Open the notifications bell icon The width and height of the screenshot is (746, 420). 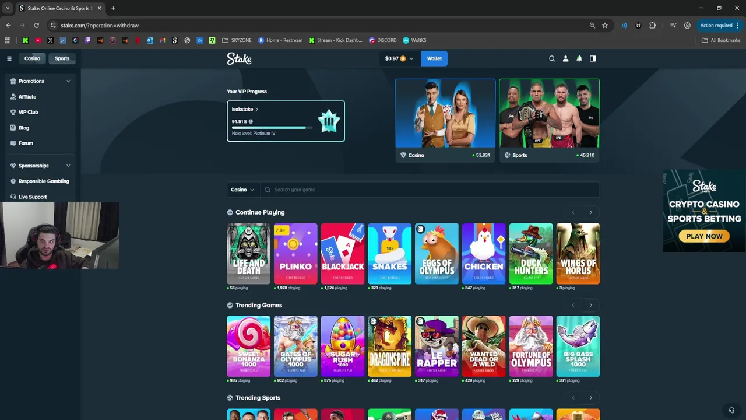579,58
